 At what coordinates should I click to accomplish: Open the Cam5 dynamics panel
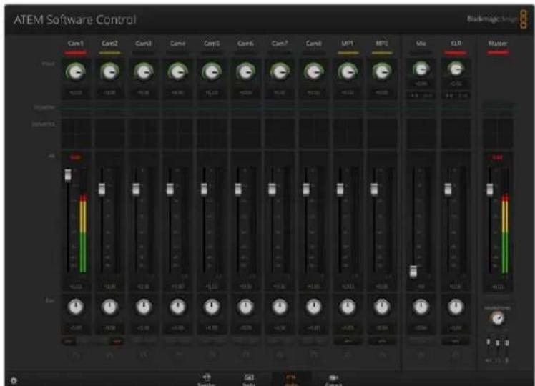212,134
